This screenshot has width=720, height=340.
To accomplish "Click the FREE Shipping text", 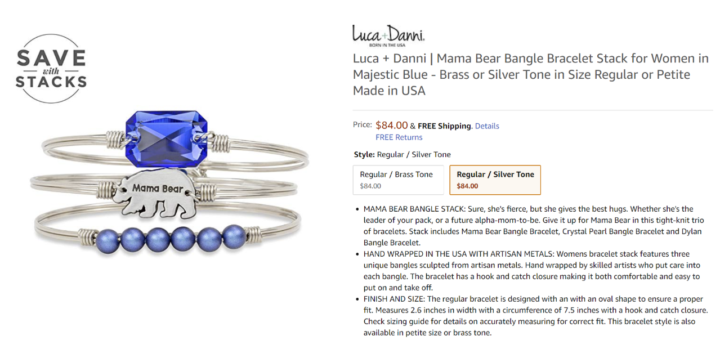I will (444, 126).
